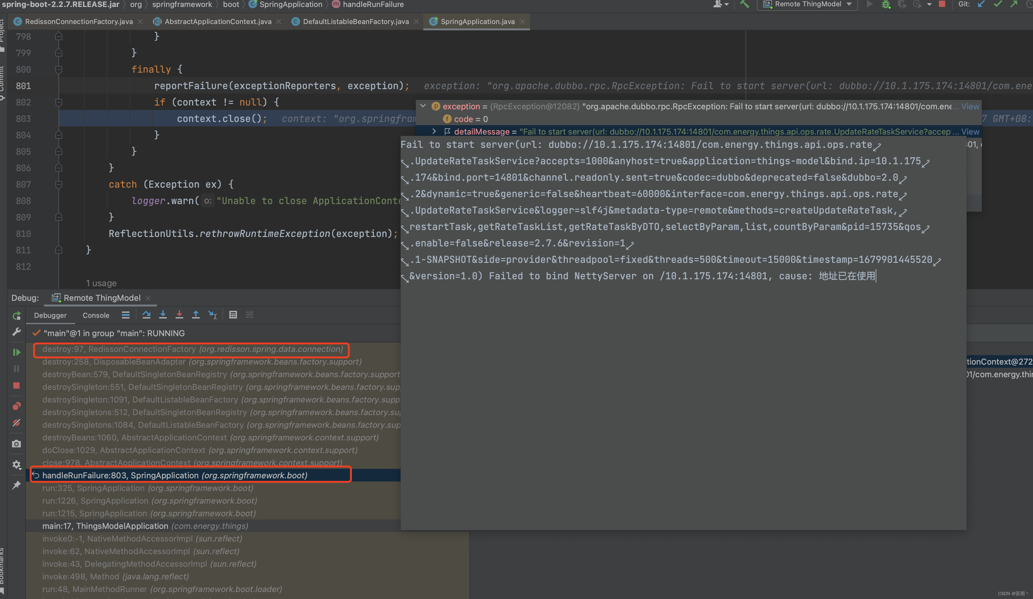Switch to DefaultListableBeanFactory.java editor tab
Screen dimensions: 1033x599
tap(355, 21)
